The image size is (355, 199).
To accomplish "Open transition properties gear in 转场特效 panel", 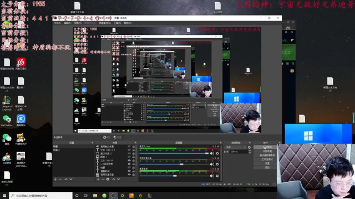I will [249, 147].
